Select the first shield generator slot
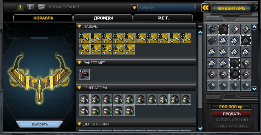Viewport: 261px width, 135px height. coord(84,99)
